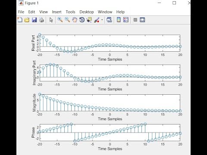Enable the Data Cursor tool

(89, 20)
